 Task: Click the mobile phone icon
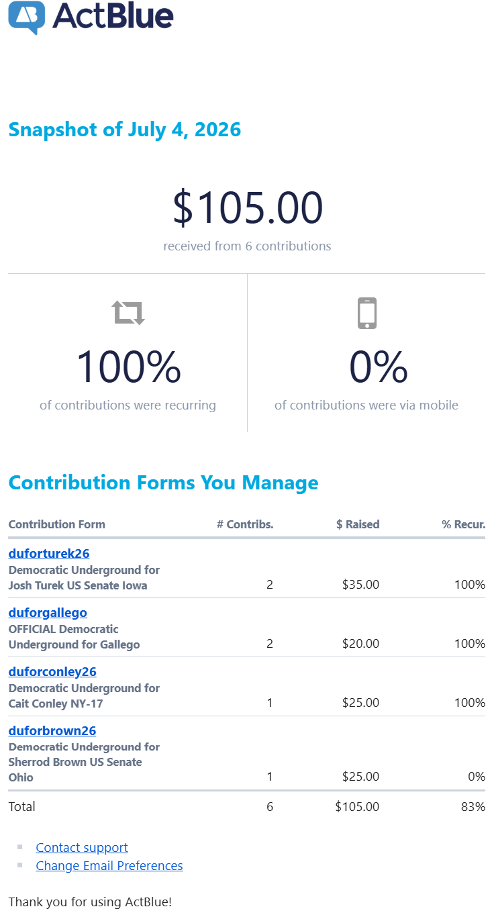point(366,313)
